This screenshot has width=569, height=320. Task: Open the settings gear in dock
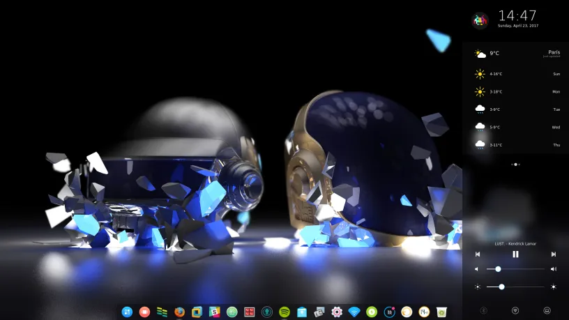click(x=336, y=312)
